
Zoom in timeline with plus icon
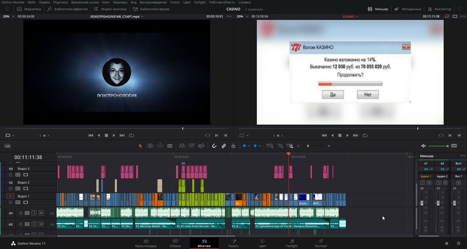coord(329,146)
